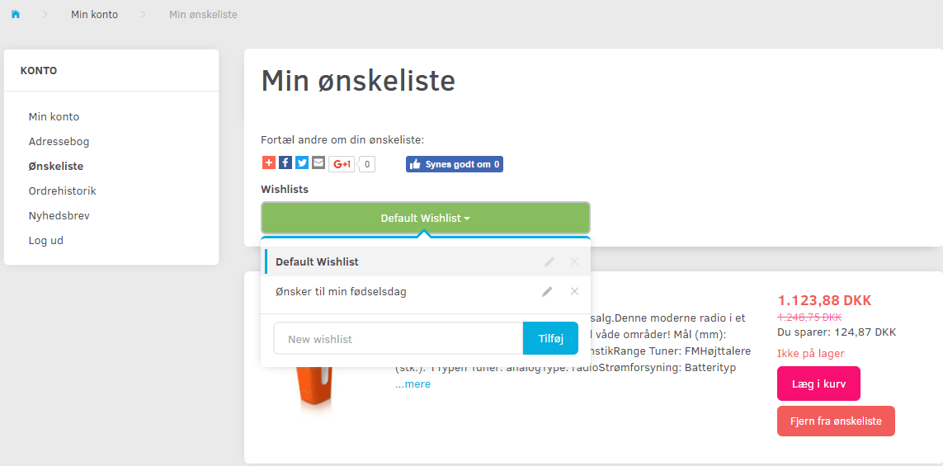Click Log ud in sidebar
This screenshot has height=466, width=943.
(45, 241)
